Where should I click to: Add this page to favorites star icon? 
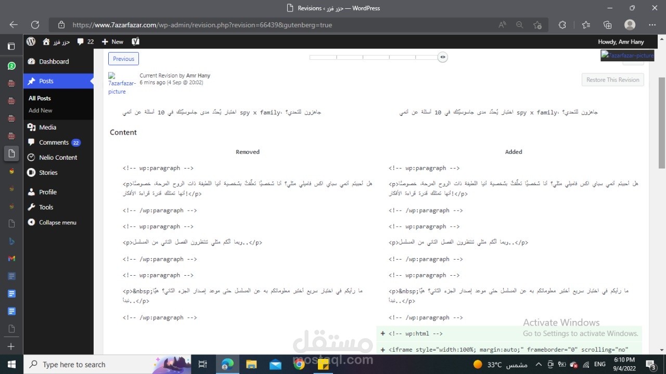(x=537, y=24)
